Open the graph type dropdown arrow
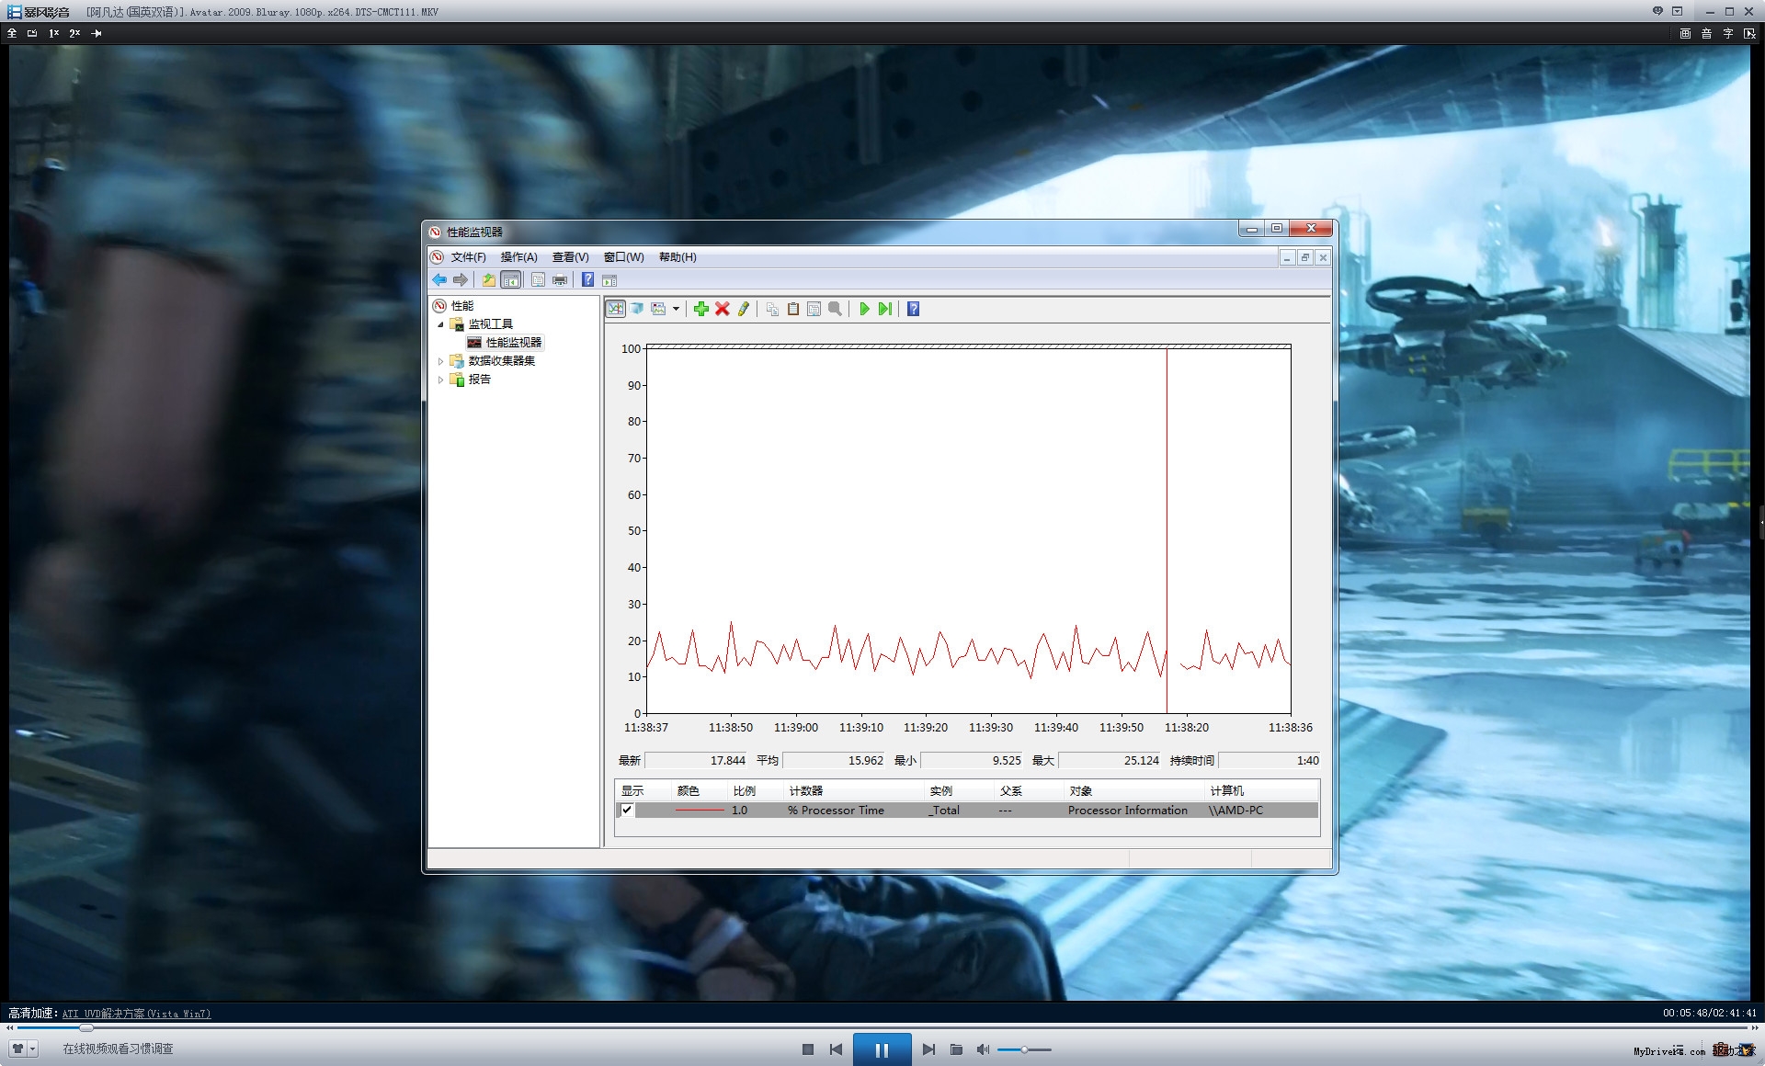Screen dimensions: 1765x1066 tap(676, 309)
